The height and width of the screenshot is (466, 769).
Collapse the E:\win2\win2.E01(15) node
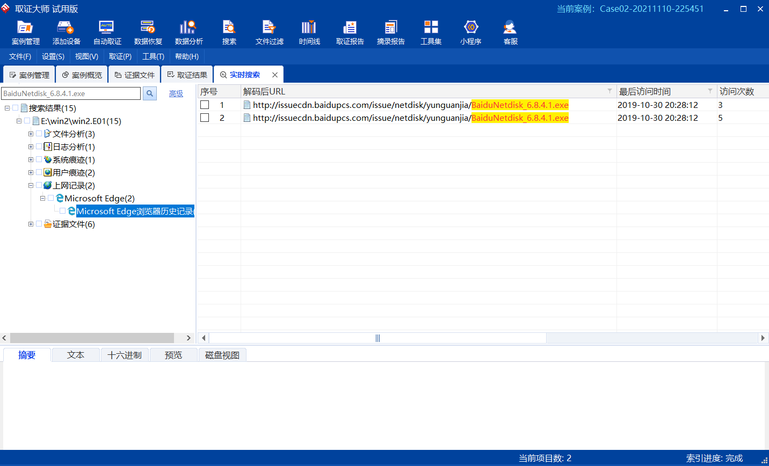tap(19, 121)
